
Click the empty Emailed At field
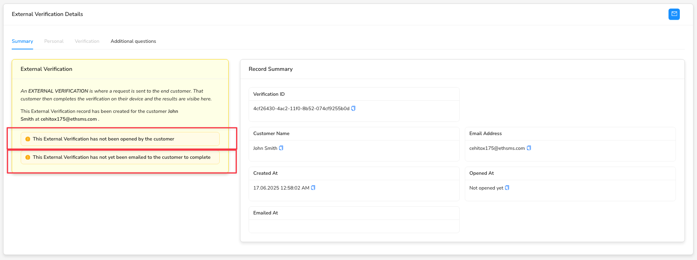click(354, 226)
